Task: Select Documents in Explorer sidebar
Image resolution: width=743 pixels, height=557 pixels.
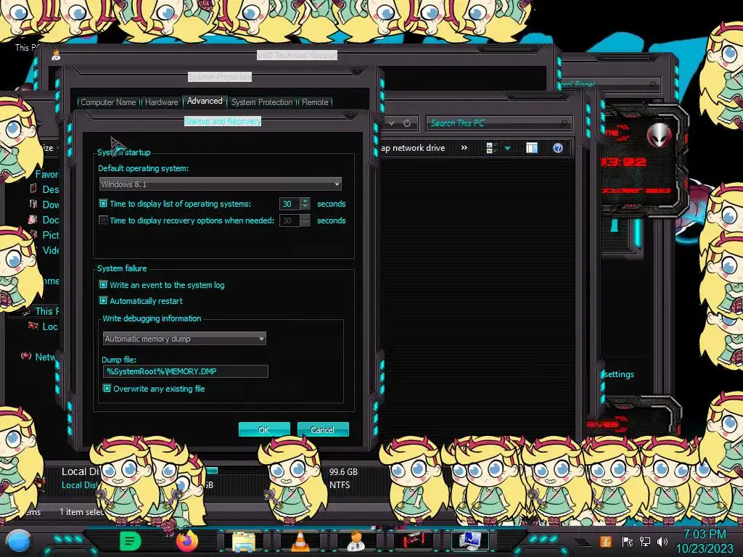Action: point(45,220)
